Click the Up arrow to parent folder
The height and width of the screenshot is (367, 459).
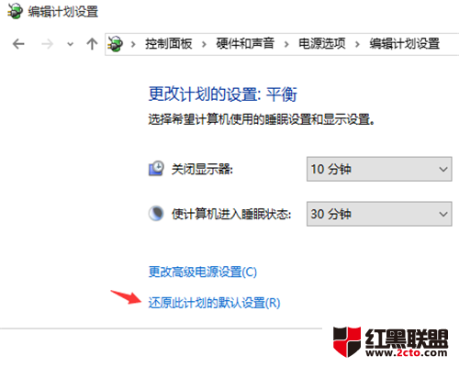coord(92,44)
